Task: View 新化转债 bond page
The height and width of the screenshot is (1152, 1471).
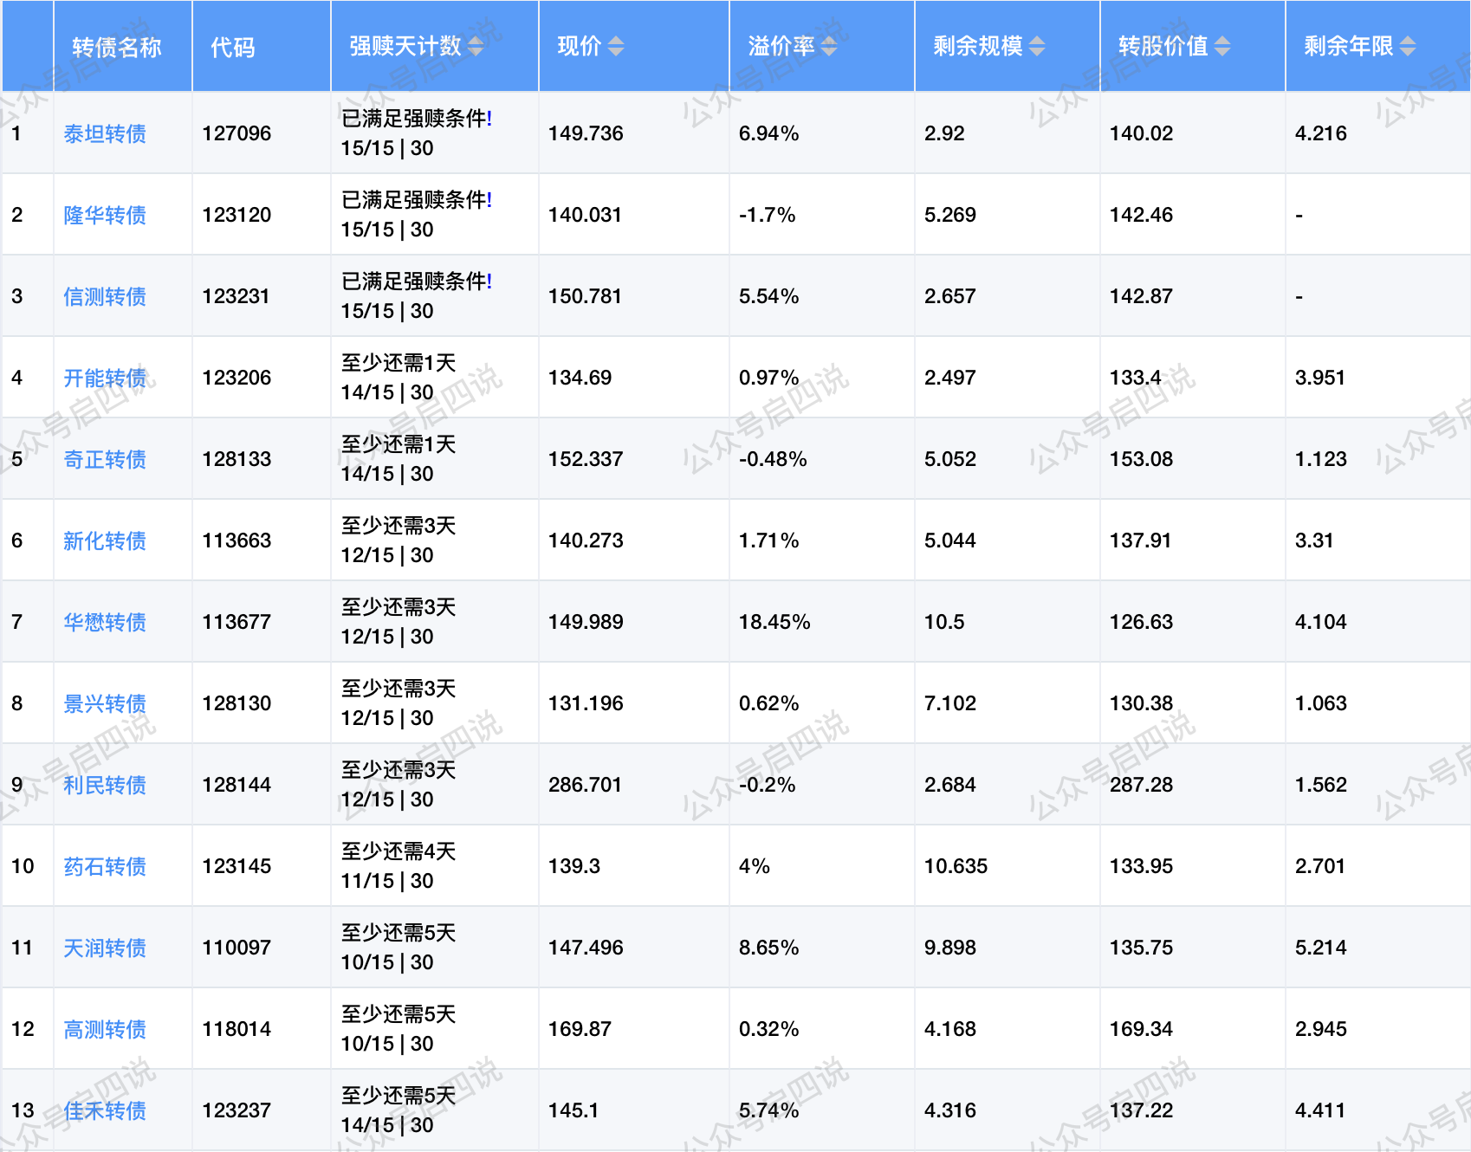Action: (x=105, y=541)
